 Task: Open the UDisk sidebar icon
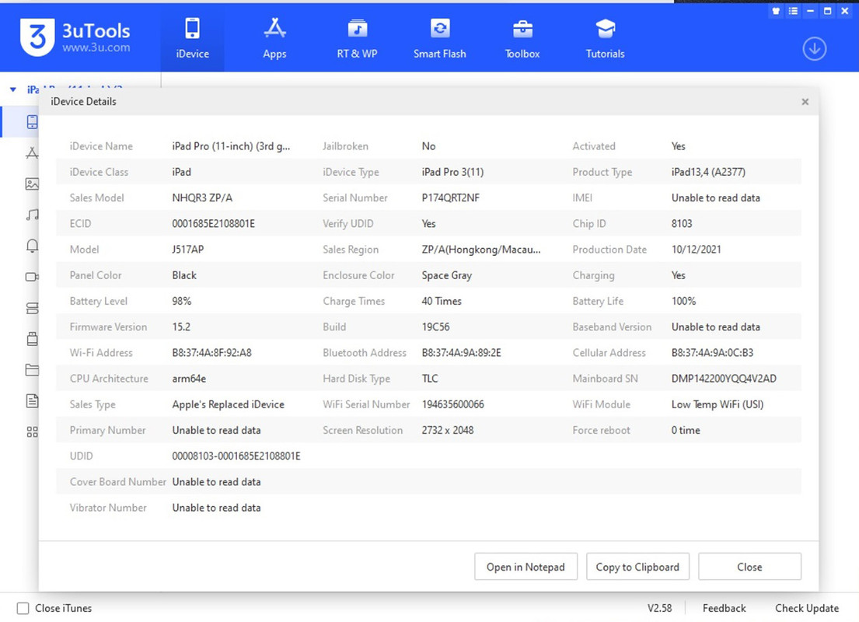[x=33, y=339]
